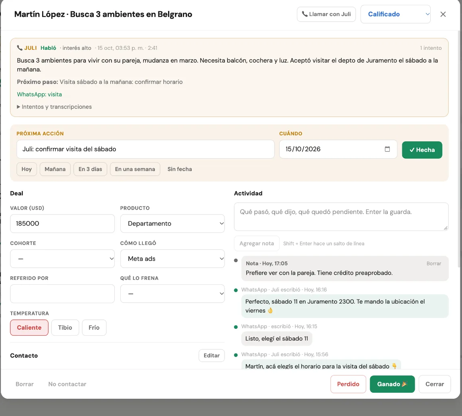462x416 pixels.
Task: Click the '1 intento' label
Action: point(431,48)
